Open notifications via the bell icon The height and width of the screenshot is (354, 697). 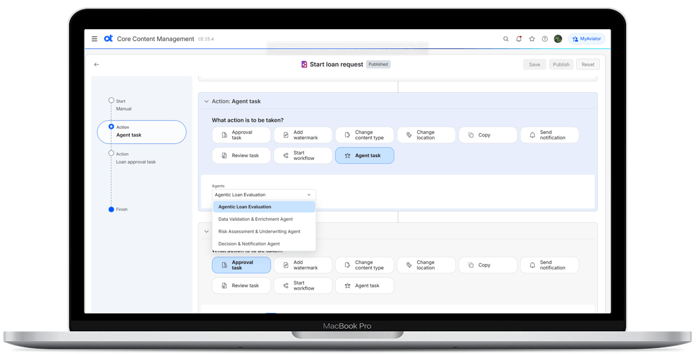(519, 38)
